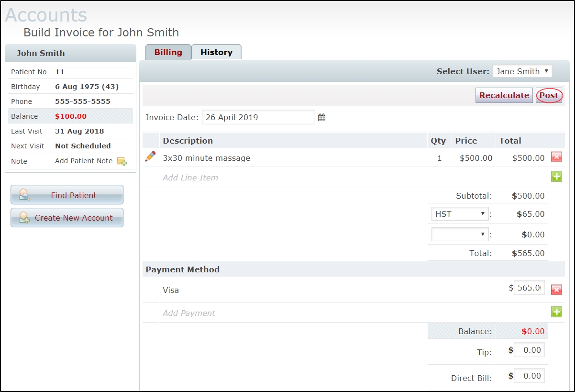
Task: Click the Qty column header
Action: click(438, 141)
